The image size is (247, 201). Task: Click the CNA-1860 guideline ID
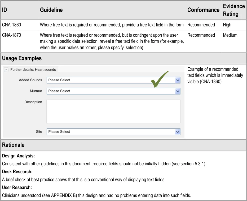point(11,25)
